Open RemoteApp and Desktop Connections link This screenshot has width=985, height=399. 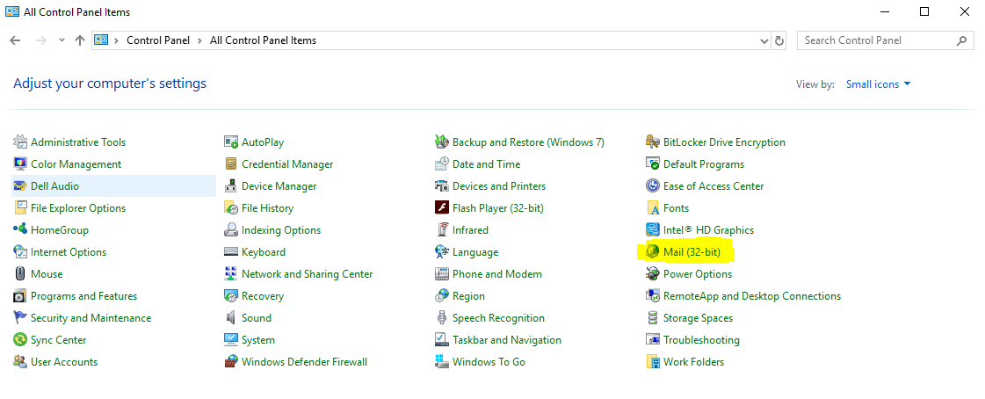752,296
